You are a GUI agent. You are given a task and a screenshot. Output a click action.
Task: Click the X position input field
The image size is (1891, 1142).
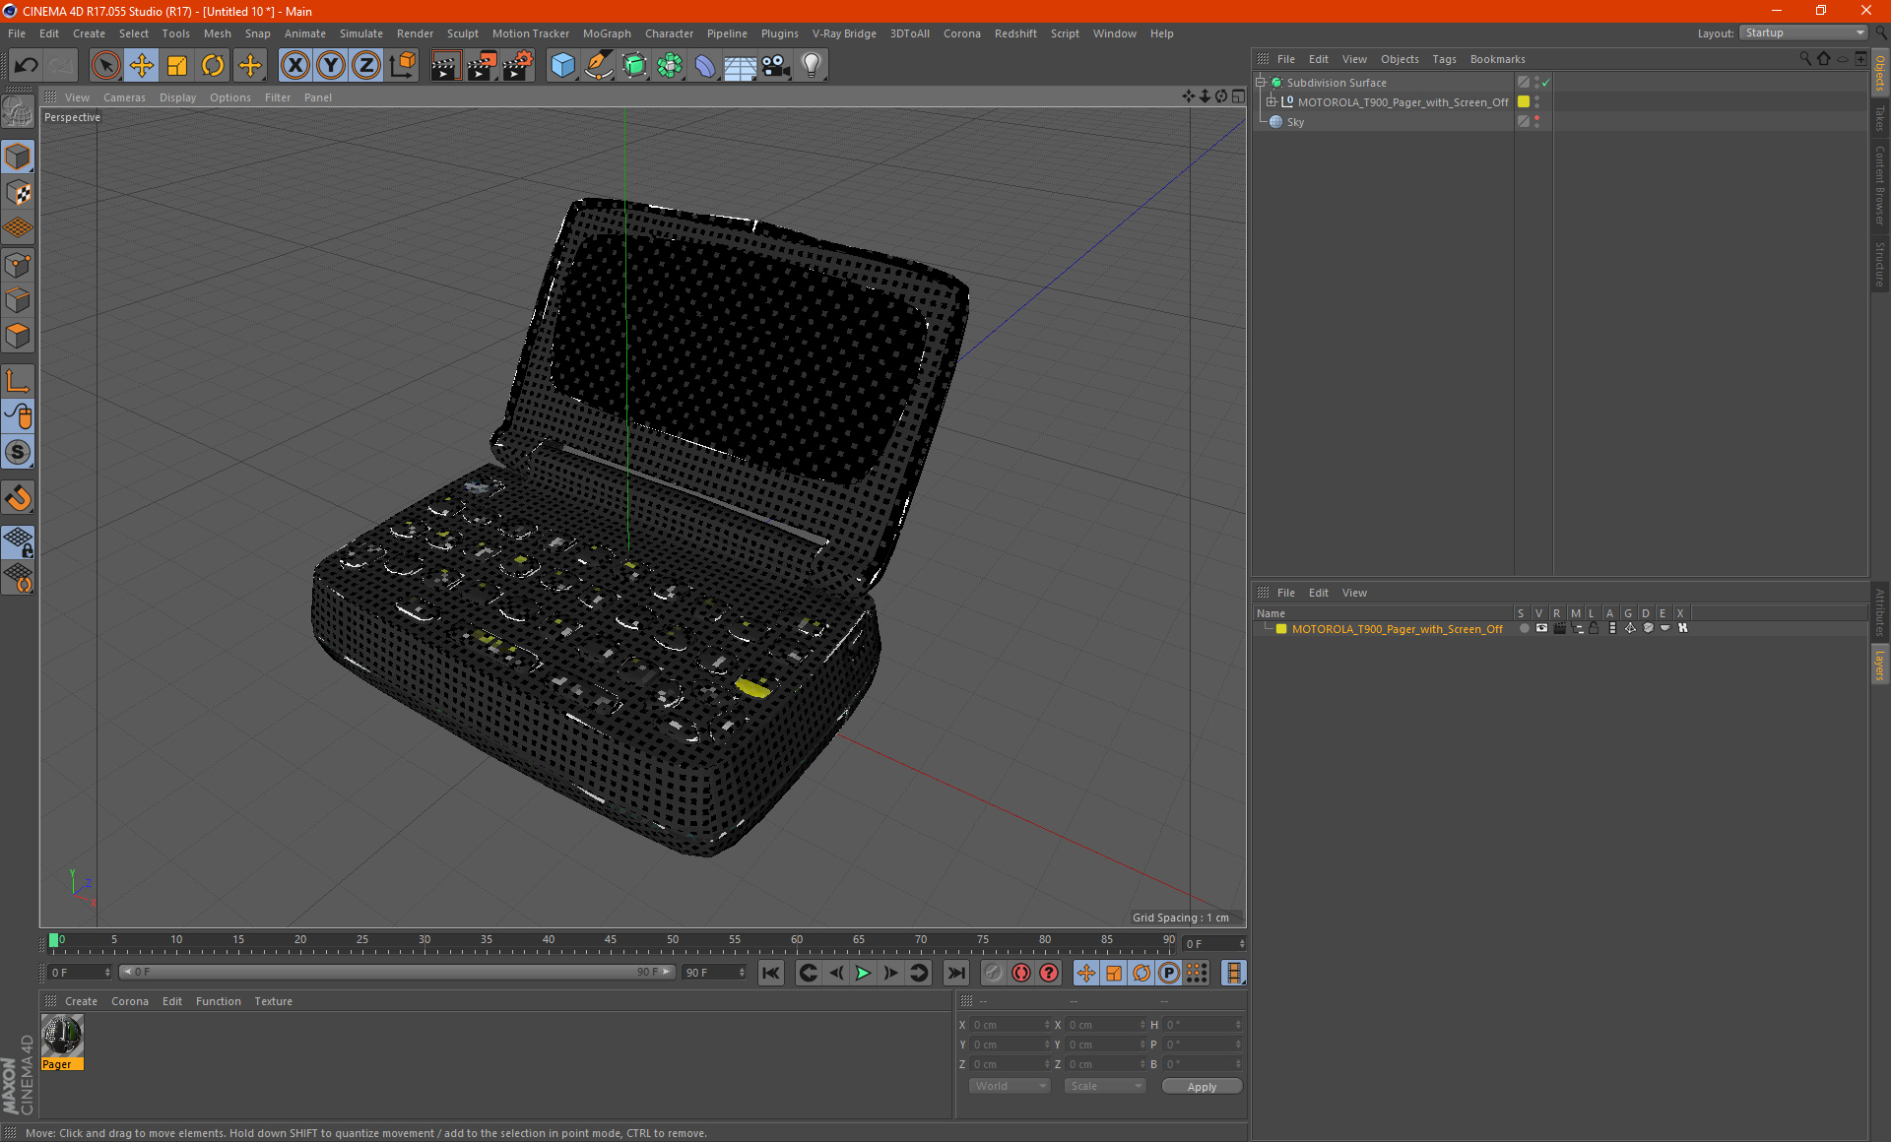(1010, 1025)
